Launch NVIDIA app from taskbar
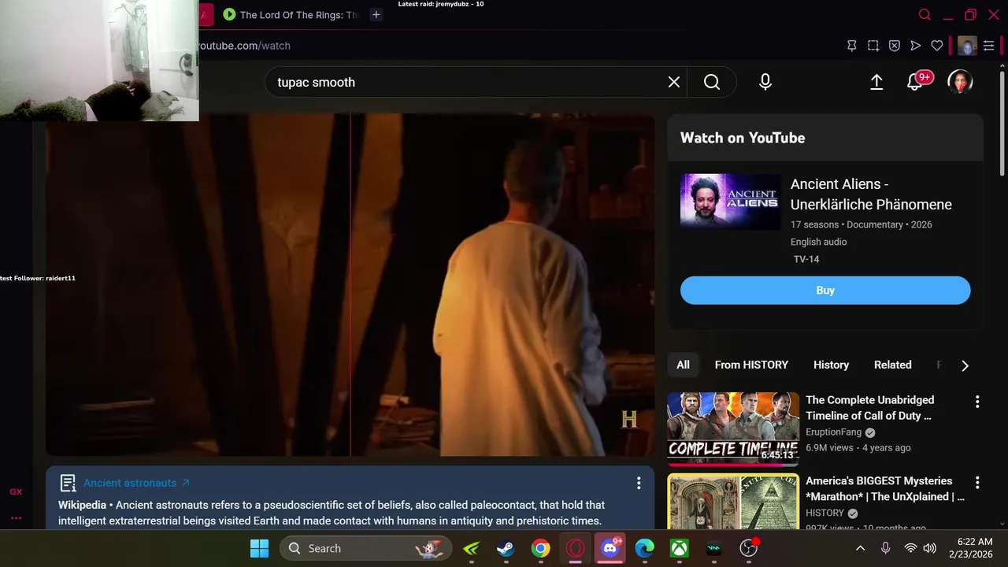1008x567 pixels. click(471, 548)
